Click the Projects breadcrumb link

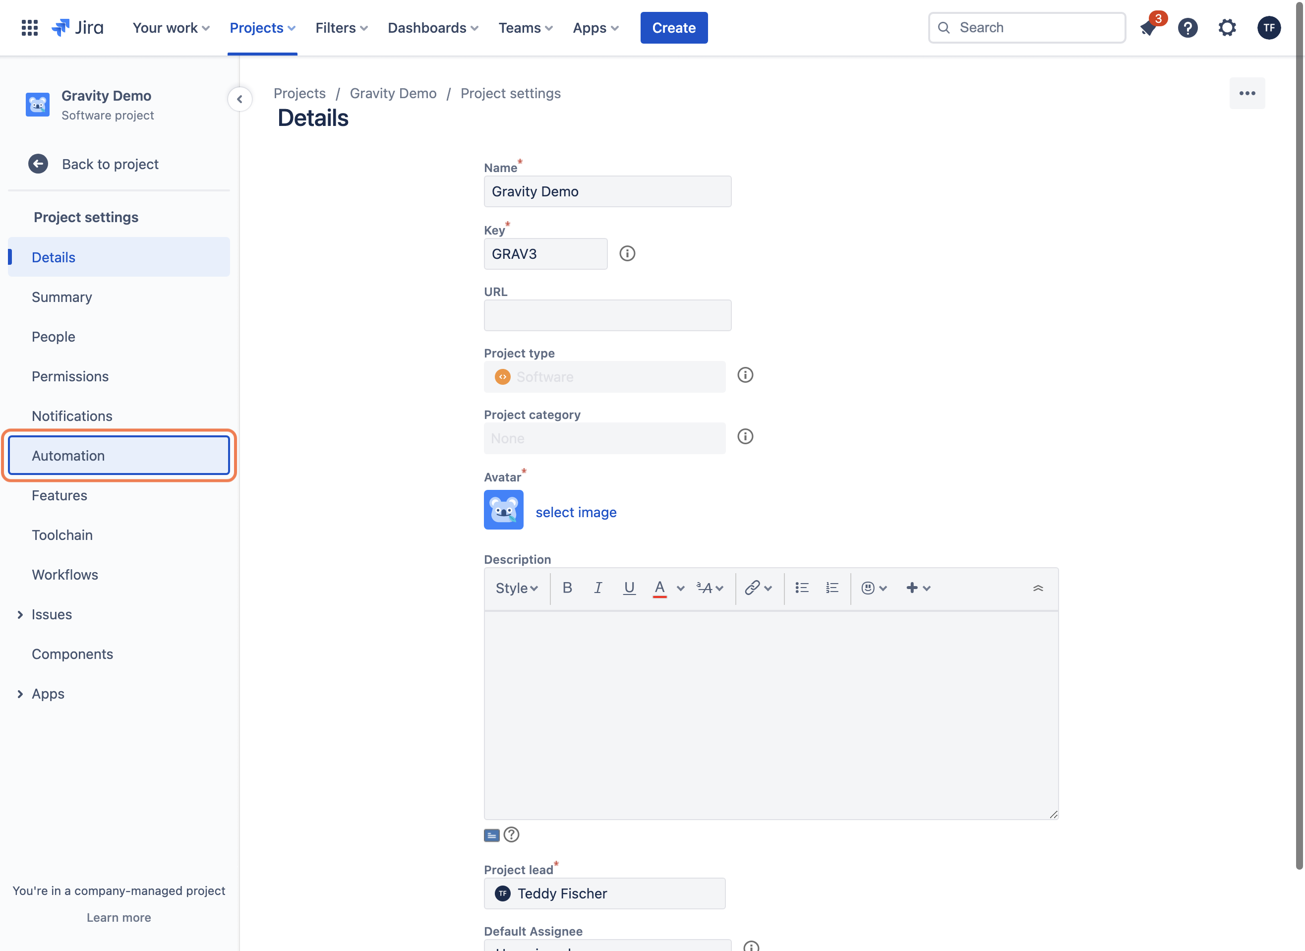(x=299, y=93)
